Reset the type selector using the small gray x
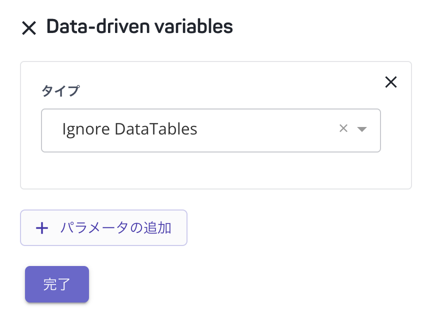 [x=343, y=128]
